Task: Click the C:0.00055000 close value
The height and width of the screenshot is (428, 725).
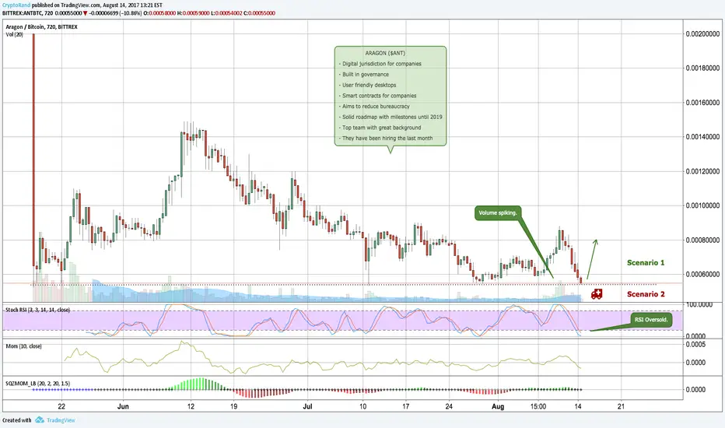Action: coord(259,13)
